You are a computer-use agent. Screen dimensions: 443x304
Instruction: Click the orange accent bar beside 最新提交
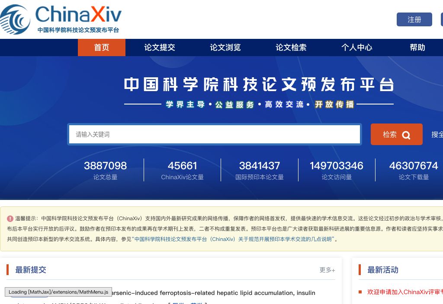(7, 270)
